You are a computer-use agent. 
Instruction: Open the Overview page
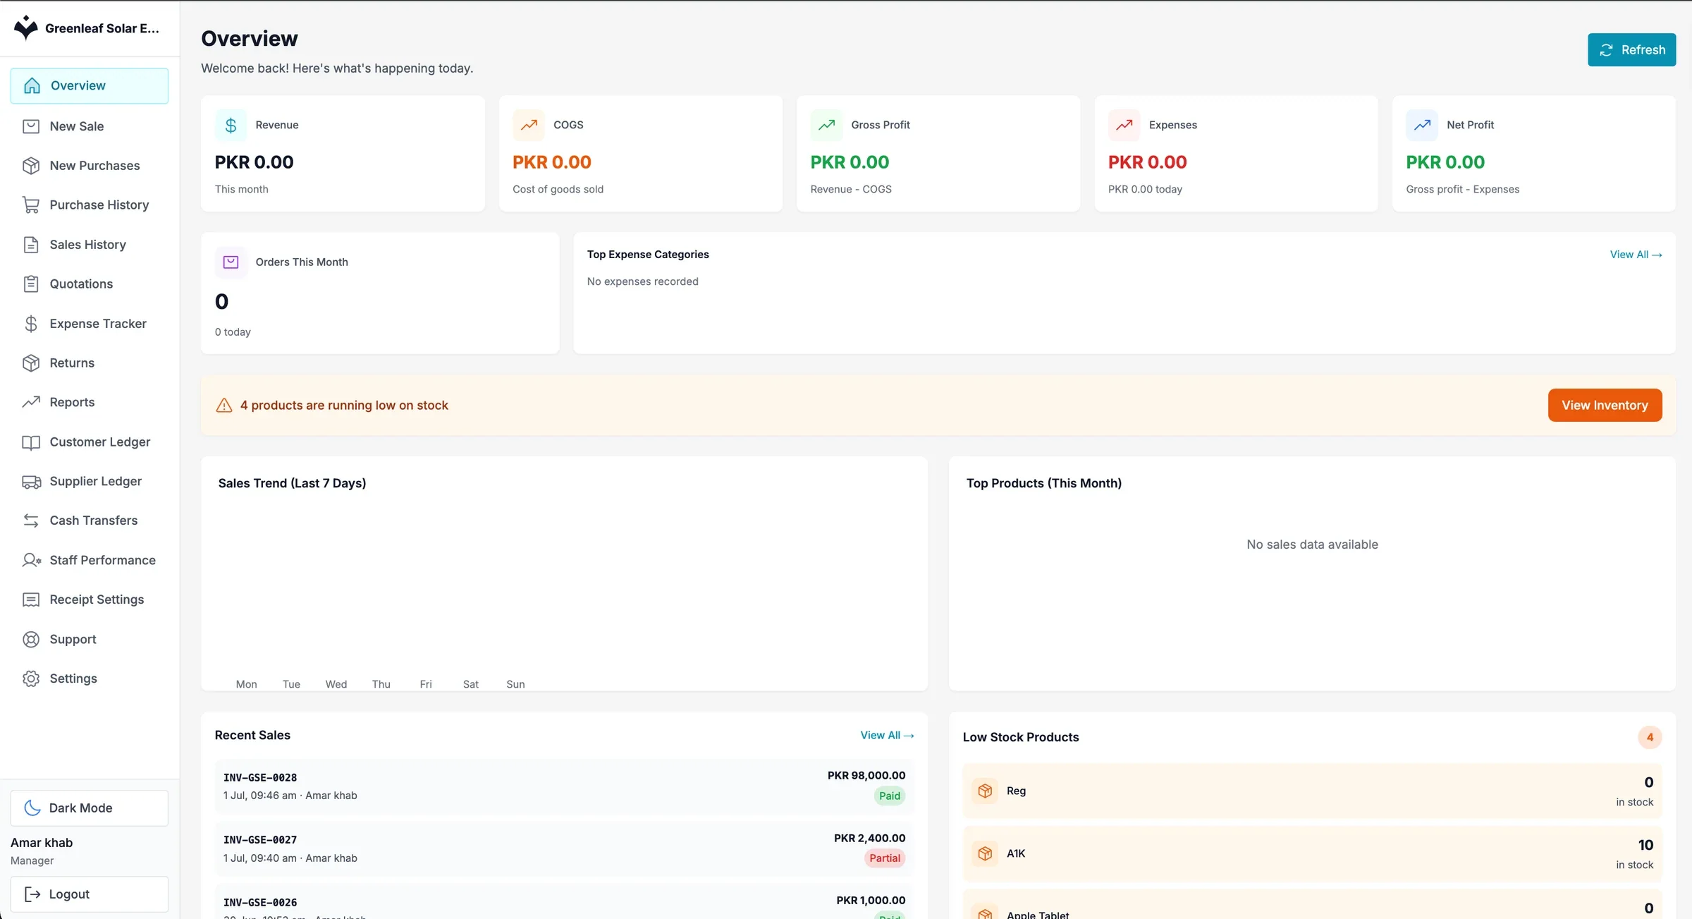pyautogui.click(x=90, y=85)
